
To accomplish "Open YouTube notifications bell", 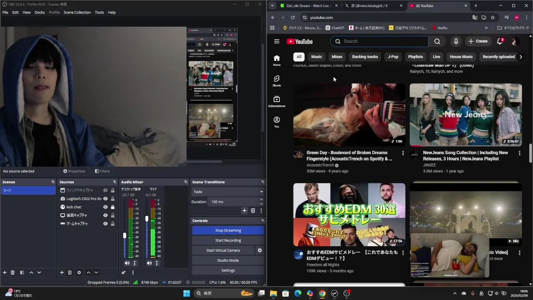I will [x=500, y=41].
